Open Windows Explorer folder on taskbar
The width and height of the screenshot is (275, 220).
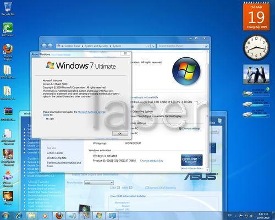coord(32,216)
